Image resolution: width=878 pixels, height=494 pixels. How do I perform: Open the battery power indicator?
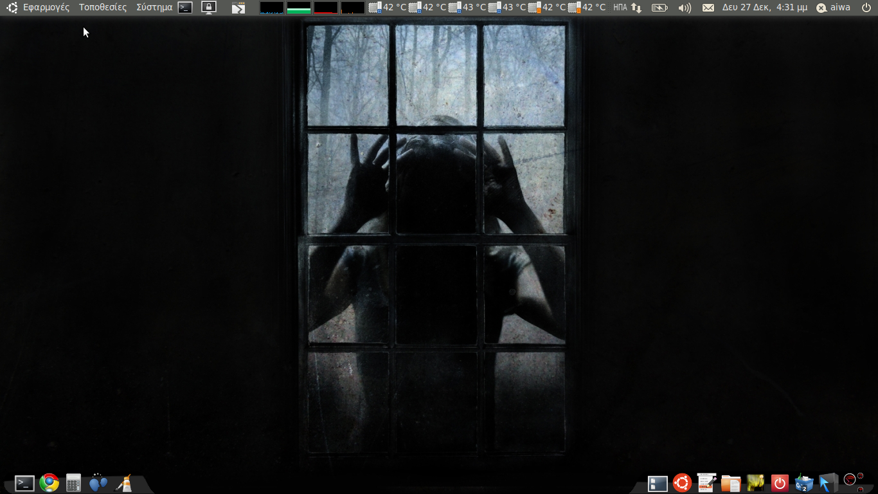659,8
